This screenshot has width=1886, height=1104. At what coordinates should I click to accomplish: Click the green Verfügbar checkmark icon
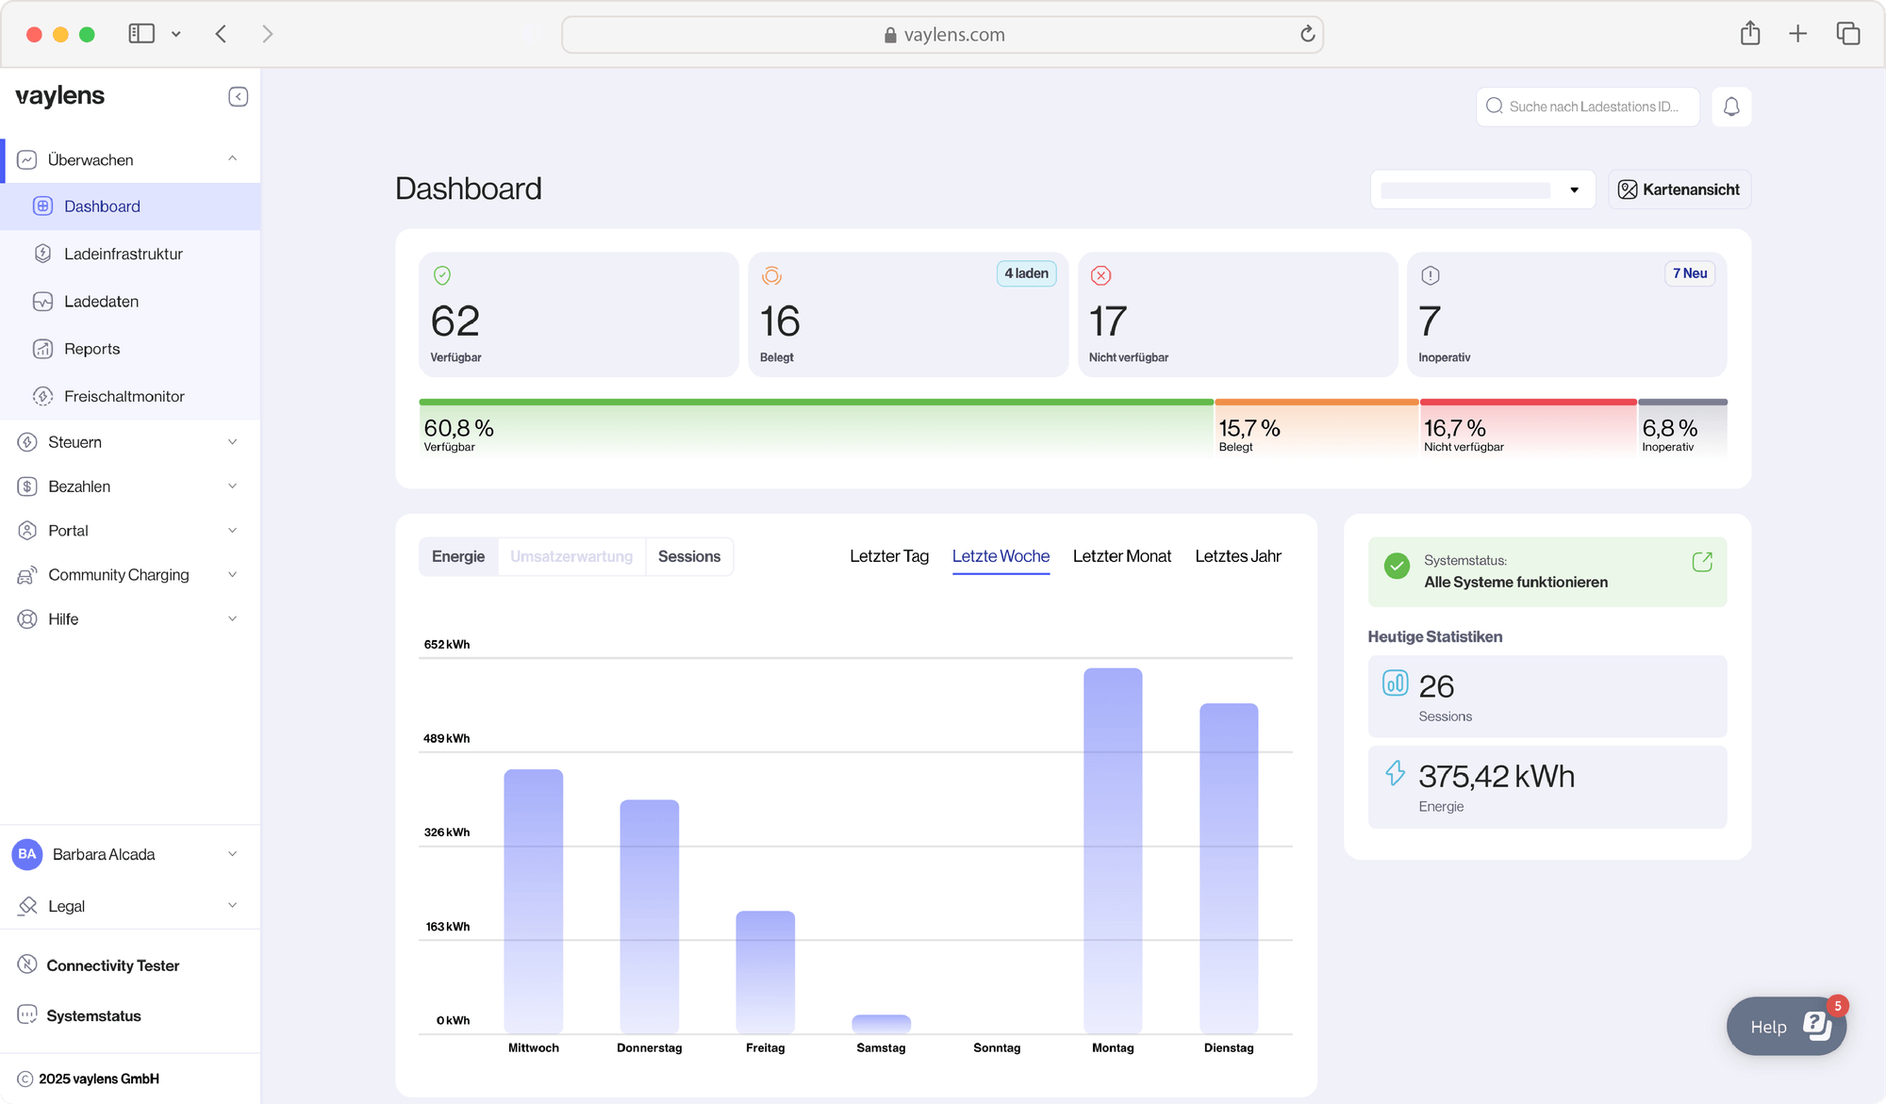[x=442, y=275]
